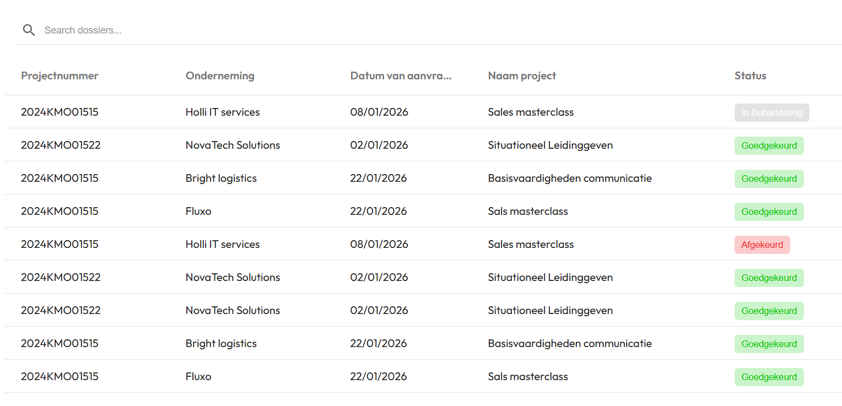The width and height of the screenshot is (842, 406).
Task: Select Sales masterclass in the Afgekeurd row
Action: tap(531, 245)
